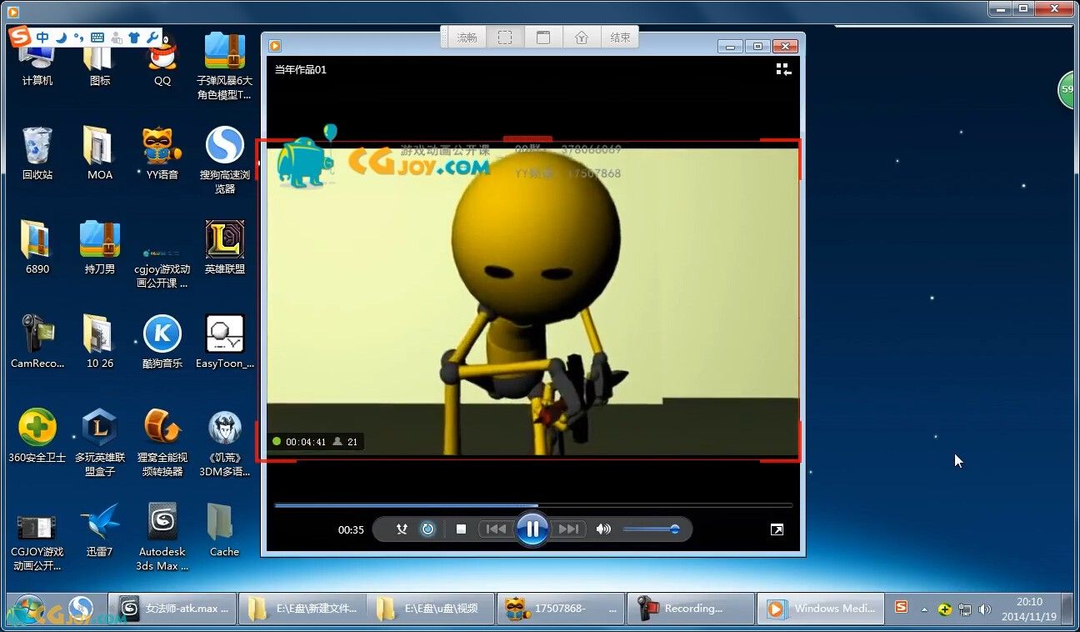Launch 酷狗音乐 desktop icon
Image resolution: width=1080 pixels, height=632 pixels.
(x=162, y=342)
